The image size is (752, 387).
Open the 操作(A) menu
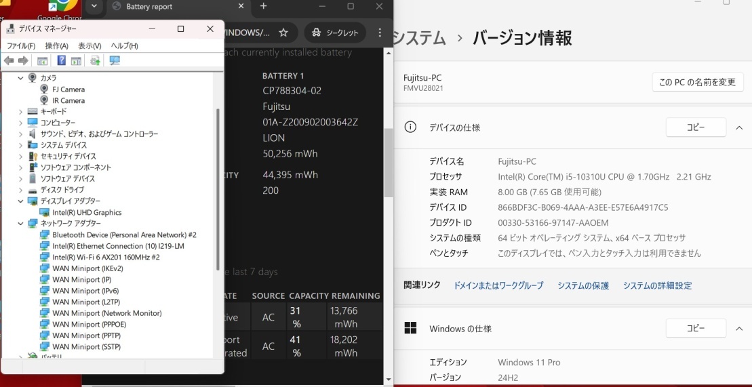[x=56, y=45]
